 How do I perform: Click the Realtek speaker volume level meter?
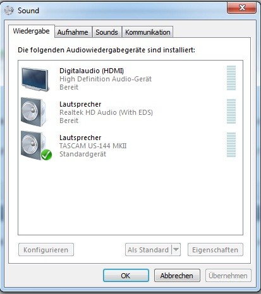click(x=231, y=111)
